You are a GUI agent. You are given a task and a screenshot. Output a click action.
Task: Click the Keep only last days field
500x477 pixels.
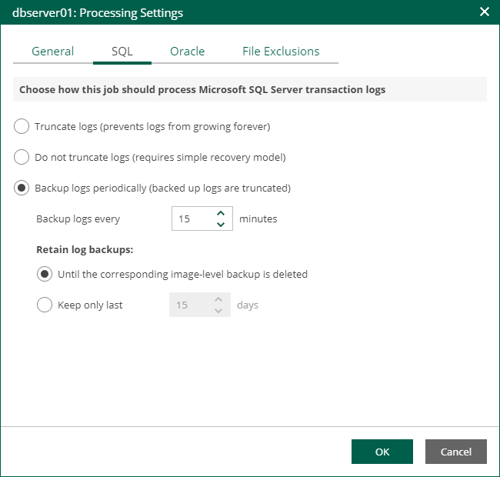pos(188,305)
